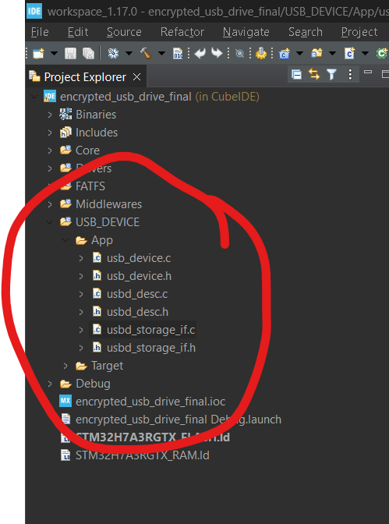This screenshot has height=524, width=389.
Task: Expand the usbd_storage_if.c file node
Action: point(81,330)
